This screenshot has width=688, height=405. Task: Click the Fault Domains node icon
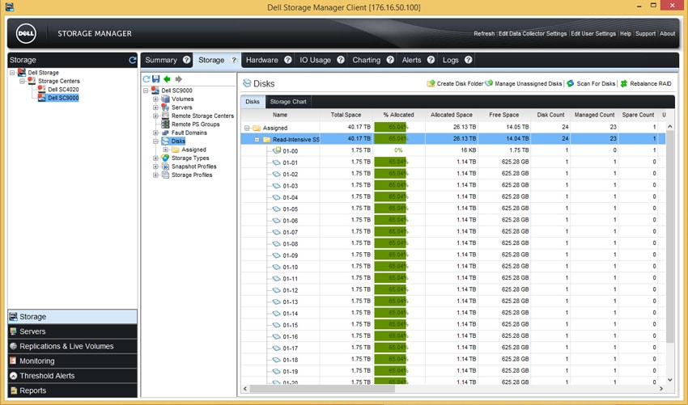click(x=165, y=133)
